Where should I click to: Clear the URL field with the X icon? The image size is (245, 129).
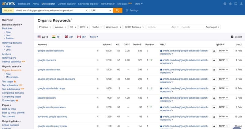(86, 10)
